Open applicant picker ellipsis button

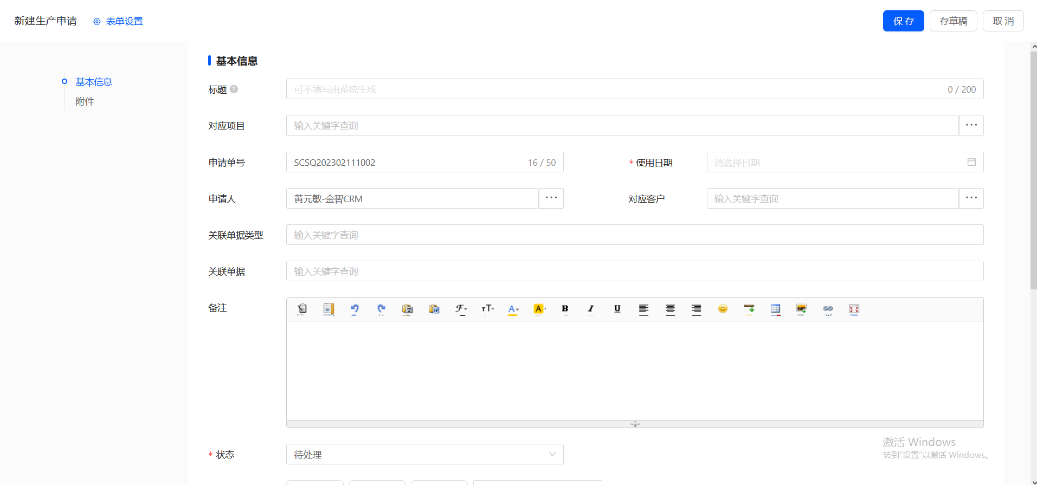551,198
